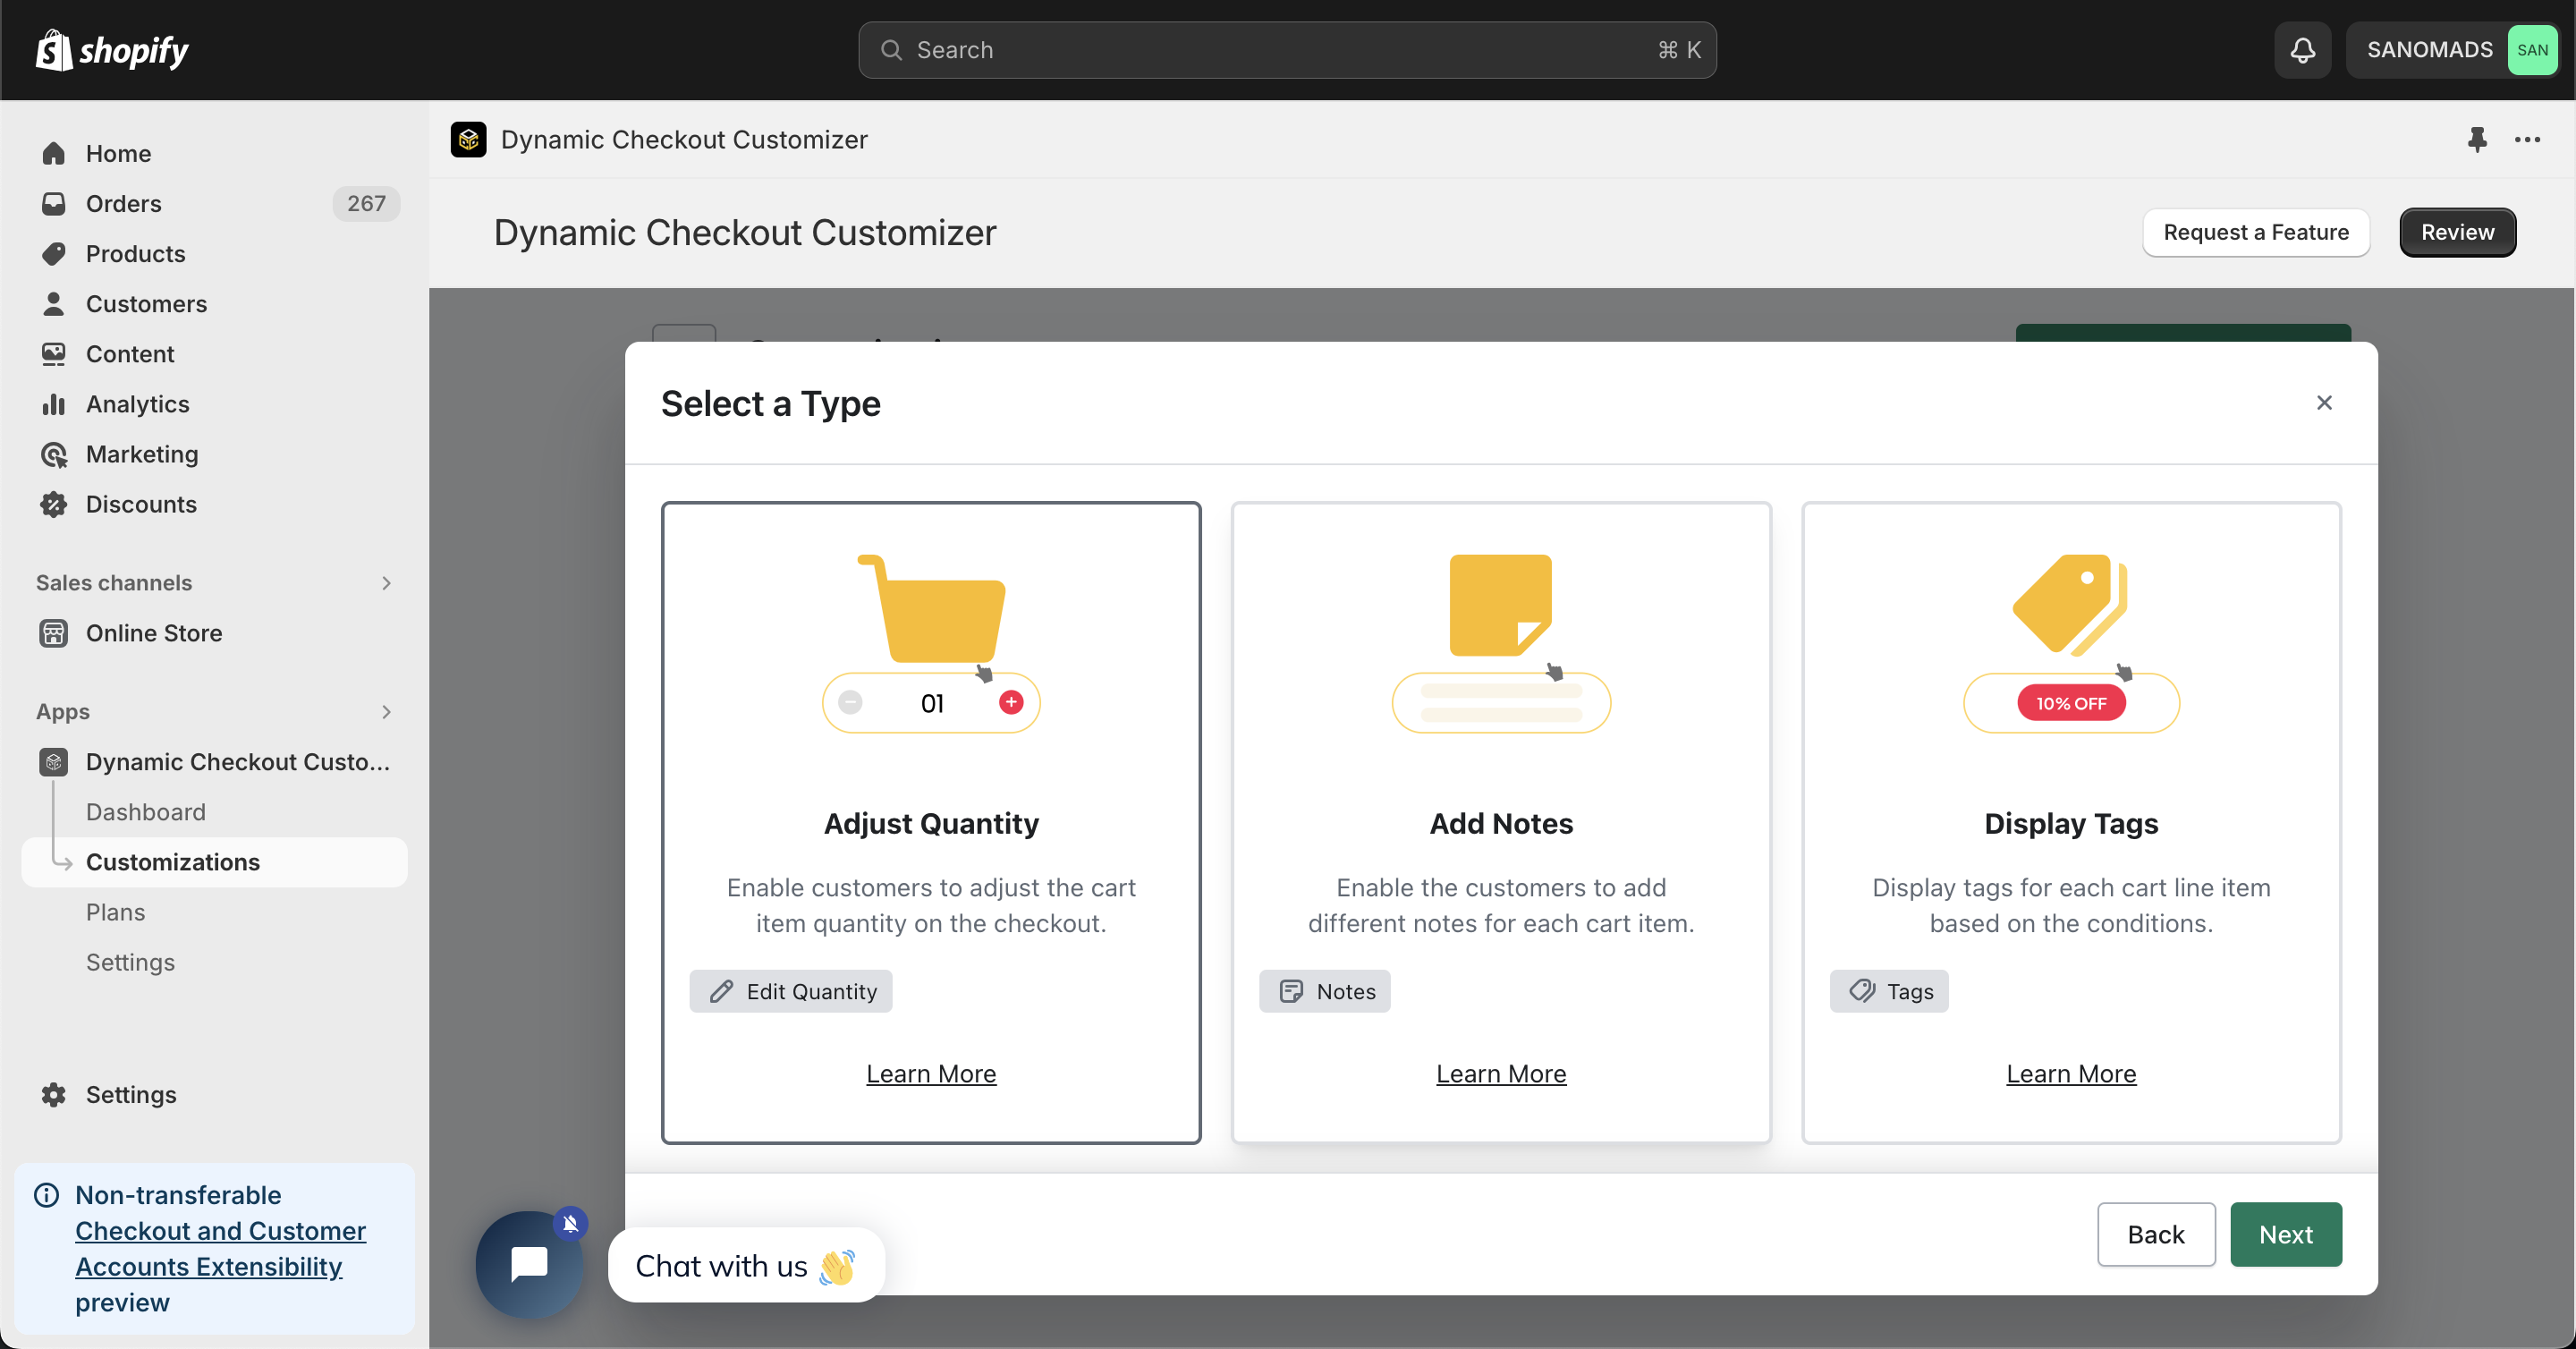Go to Plans under the app menu
Viewport: 2576px width, 1349px height.
tap(115, 912)
